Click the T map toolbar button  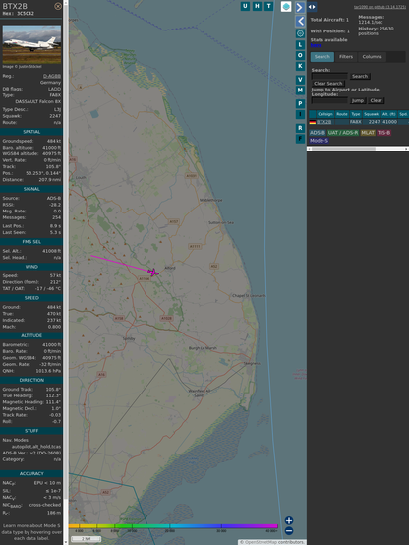[268, 6]
